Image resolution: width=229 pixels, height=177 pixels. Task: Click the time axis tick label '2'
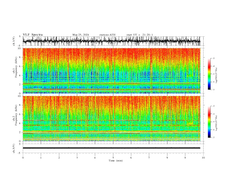coord(59,158)
